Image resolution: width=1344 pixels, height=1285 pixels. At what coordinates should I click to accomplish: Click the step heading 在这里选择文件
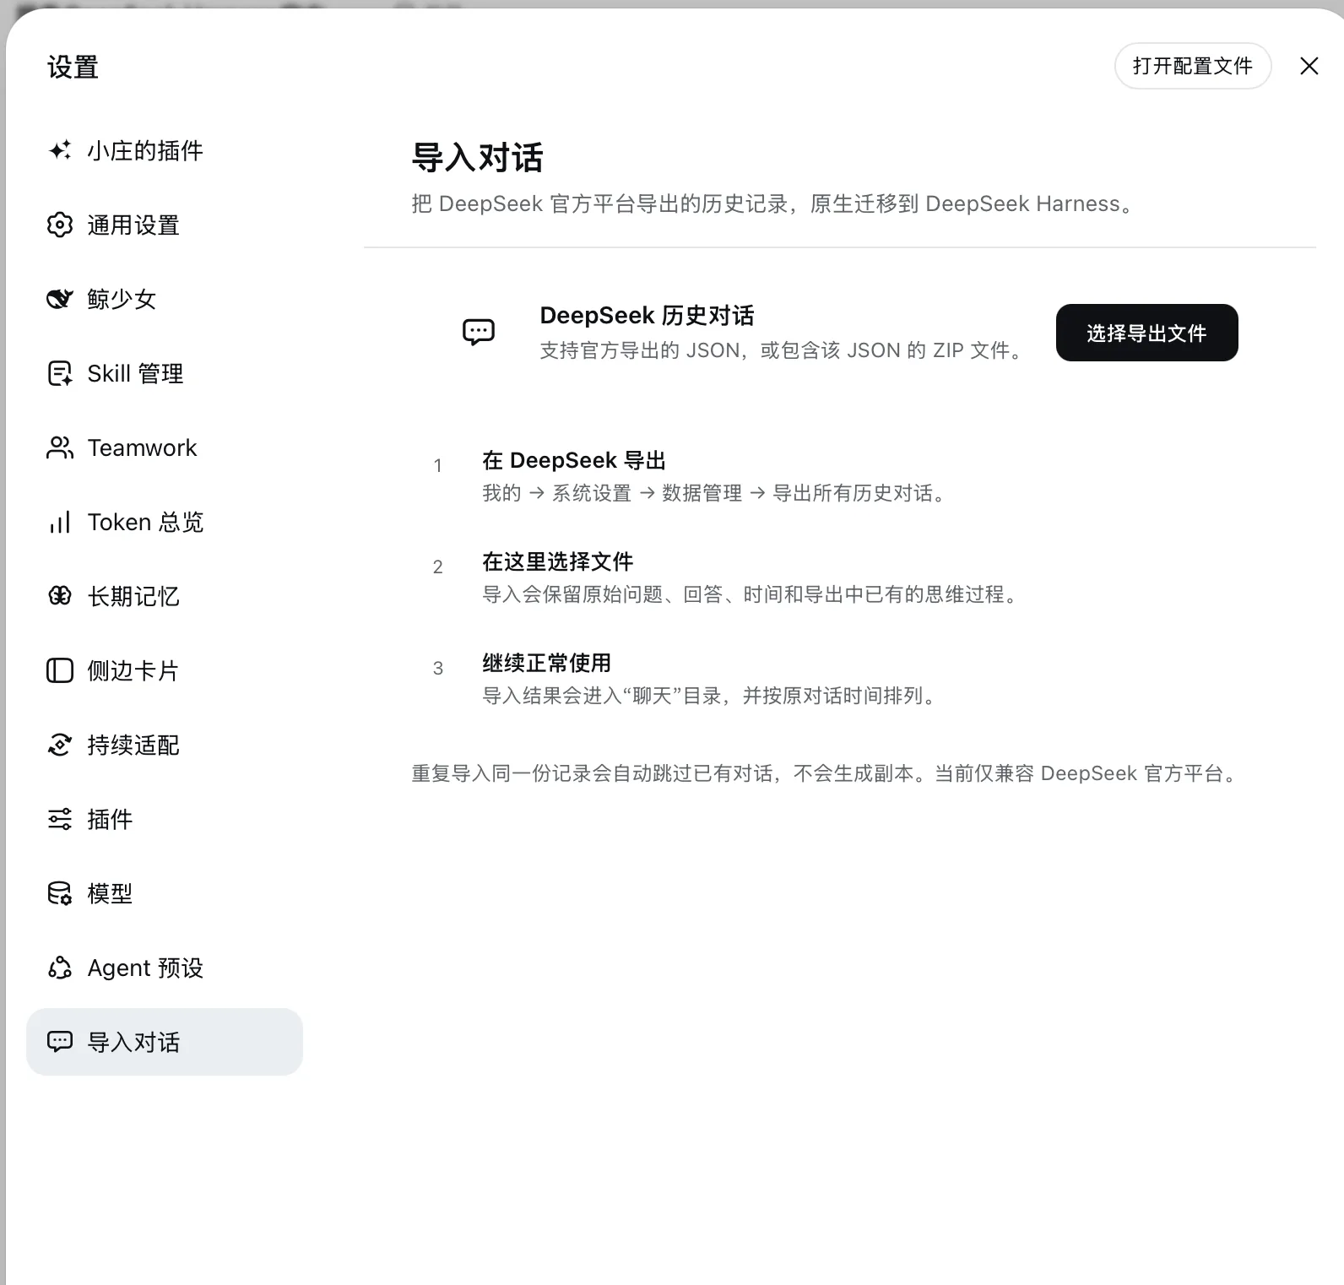click(x=557, y=561)
